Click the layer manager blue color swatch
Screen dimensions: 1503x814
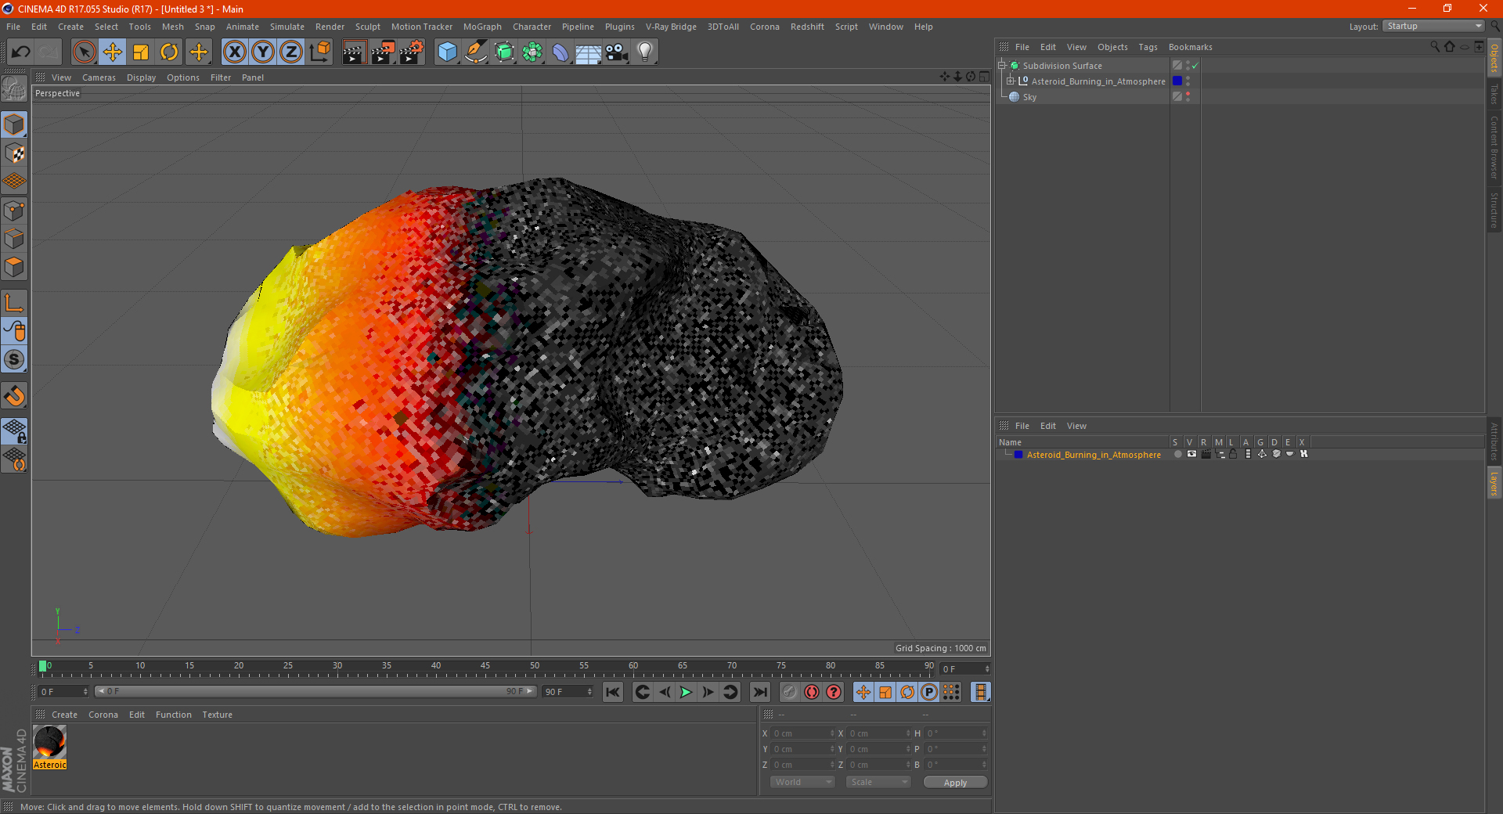click(x=1018, y=455)
